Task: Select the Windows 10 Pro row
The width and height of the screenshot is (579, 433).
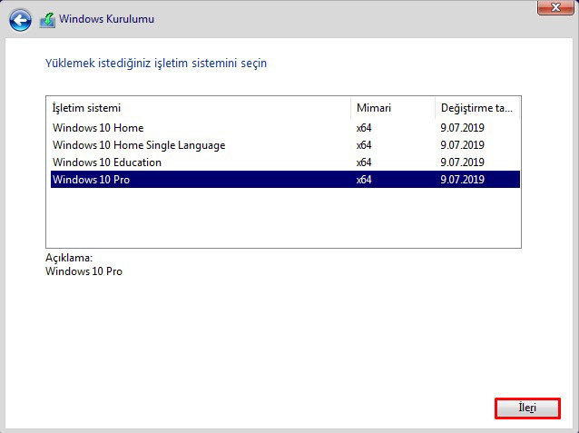Action: (285, 180)
